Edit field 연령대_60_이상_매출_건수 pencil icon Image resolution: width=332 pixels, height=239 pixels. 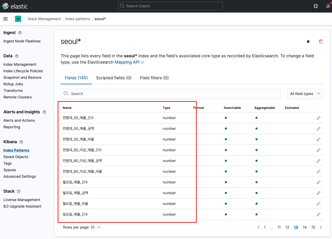coord(319,150)
